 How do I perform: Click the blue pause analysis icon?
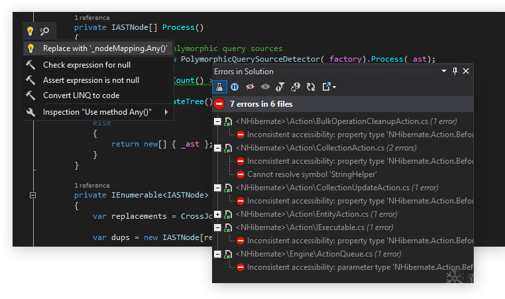point(235,86)
